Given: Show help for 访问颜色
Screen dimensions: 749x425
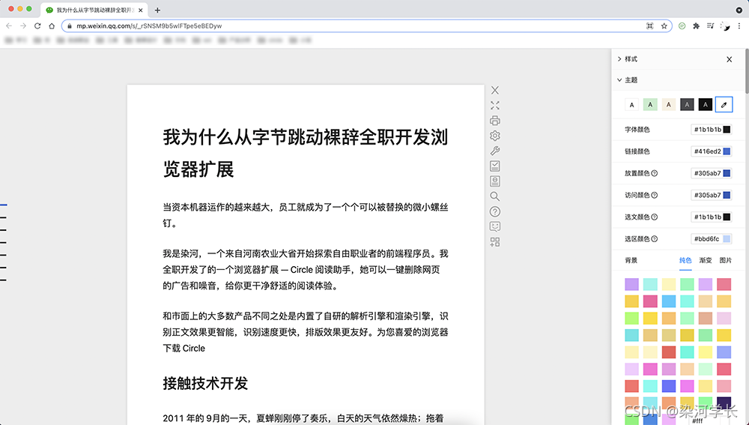Looking at the screenshot, I should [655, 195].
